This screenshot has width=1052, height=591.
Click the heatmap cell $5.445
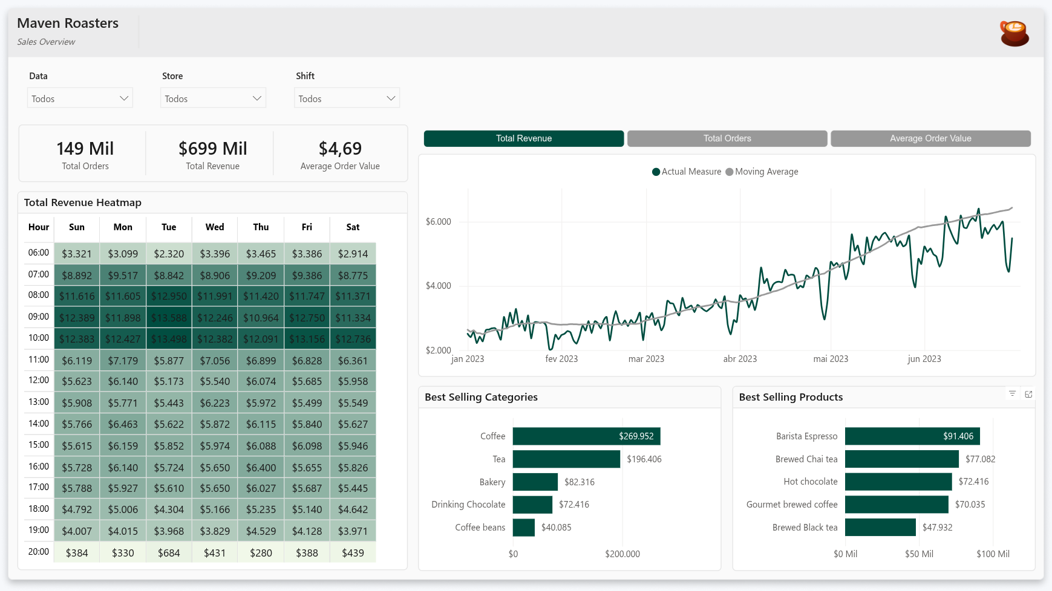click(x=353, y=488)
